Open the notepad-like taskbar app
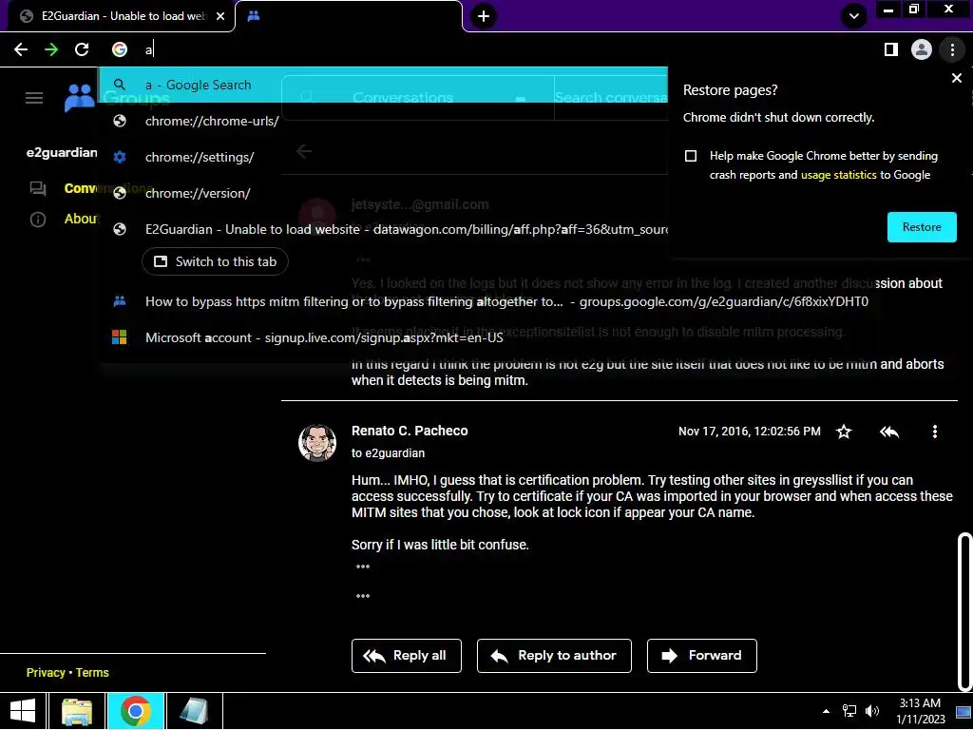973x730 pixels. (x=194, y=711)
